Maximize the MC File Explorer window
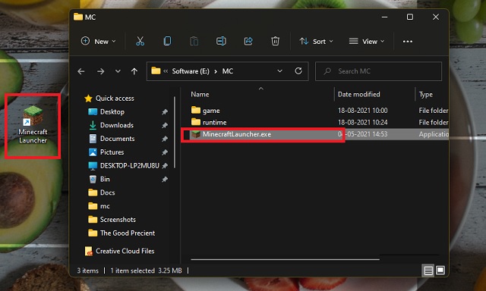The width and height of the screenshot is (486, 291). point(410,17)
